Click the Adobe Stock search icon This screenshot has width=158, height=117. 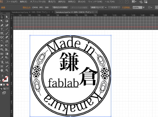pos(127,2)
